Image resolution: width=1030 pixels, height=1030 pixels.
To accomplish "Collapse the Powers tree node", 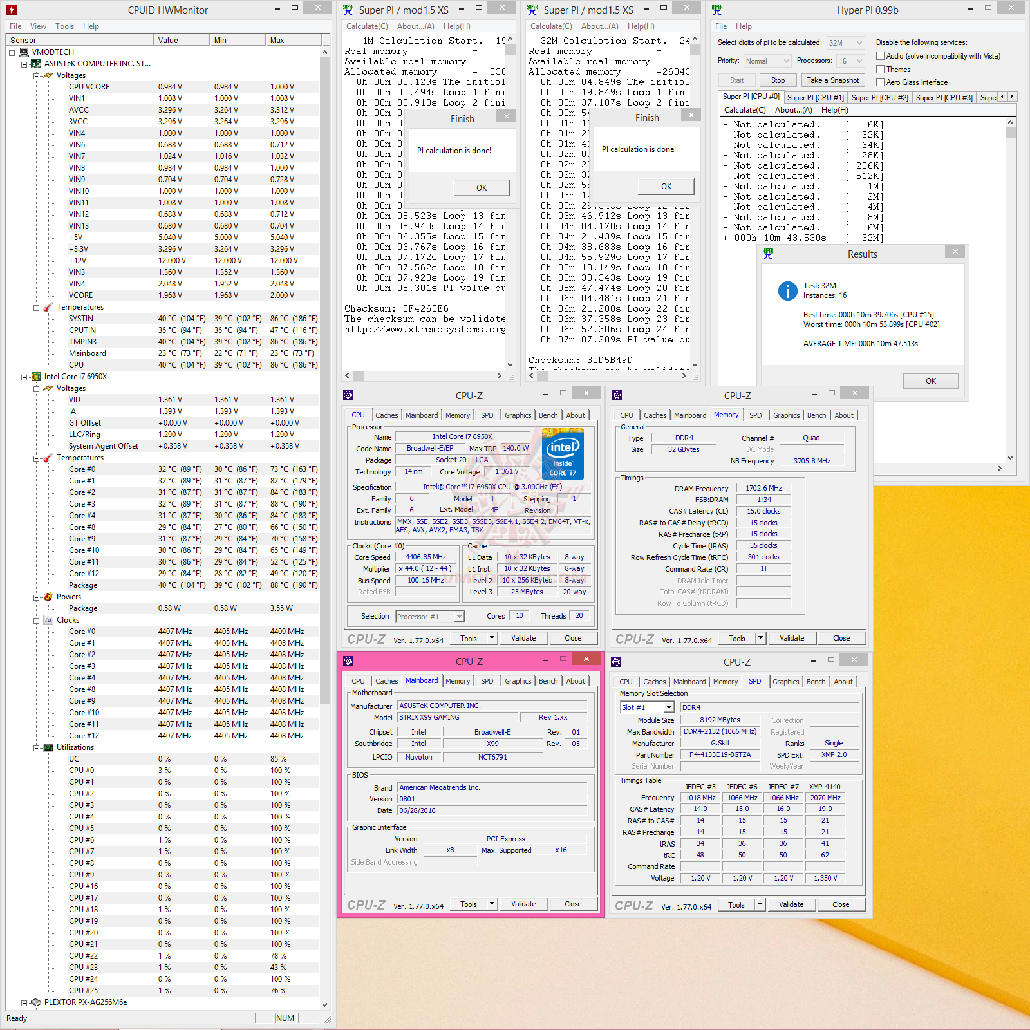I will tap(37, 597).
